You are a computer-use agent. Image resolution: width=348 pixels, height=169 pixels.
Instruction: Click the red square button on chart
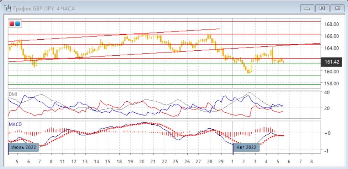[x=12, y=24]
